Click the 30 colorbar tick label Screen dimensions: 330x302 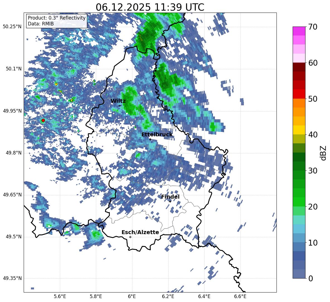pyautogui.click(x=313, y=171)
